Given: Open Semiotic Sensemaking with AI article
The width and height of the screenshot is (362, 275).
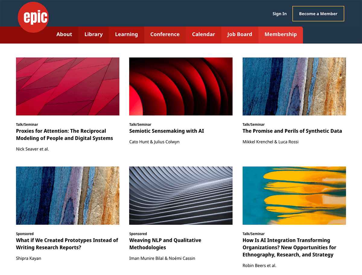Looking at the screenshot, I should [x=167, y=131].
